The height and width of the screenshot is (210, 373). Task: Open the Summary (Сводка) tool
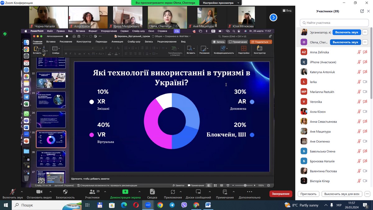[152, 192]
